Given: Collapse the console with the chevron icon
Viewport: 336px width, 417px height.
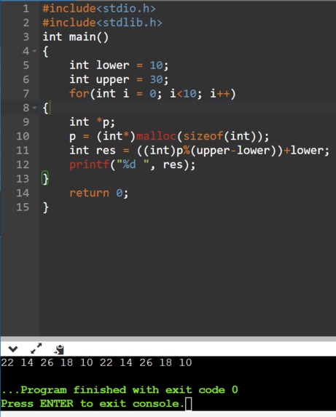Looking at the screenshot, I should (x=13, y=349).
